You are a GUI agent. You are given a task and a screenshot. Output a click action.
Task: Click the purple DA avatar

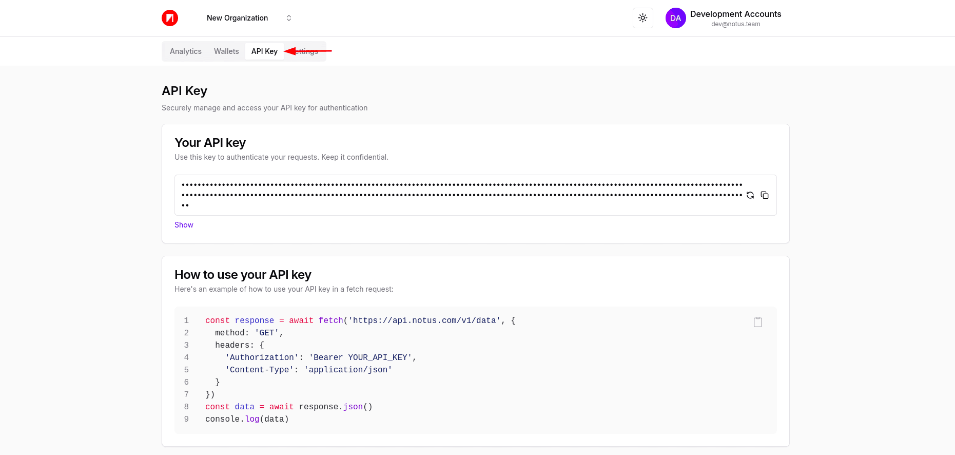tap(675, 18)
